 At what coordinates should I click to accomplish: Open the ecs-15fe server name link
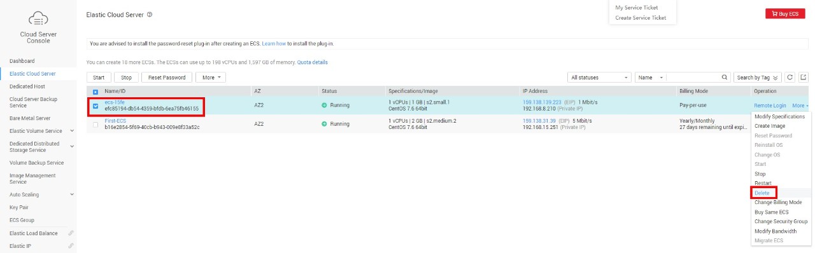[115, 102]
